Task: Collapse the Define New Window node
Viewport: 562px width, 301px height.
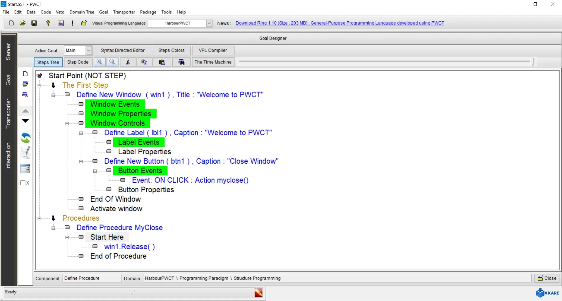Action: point(53,95)
